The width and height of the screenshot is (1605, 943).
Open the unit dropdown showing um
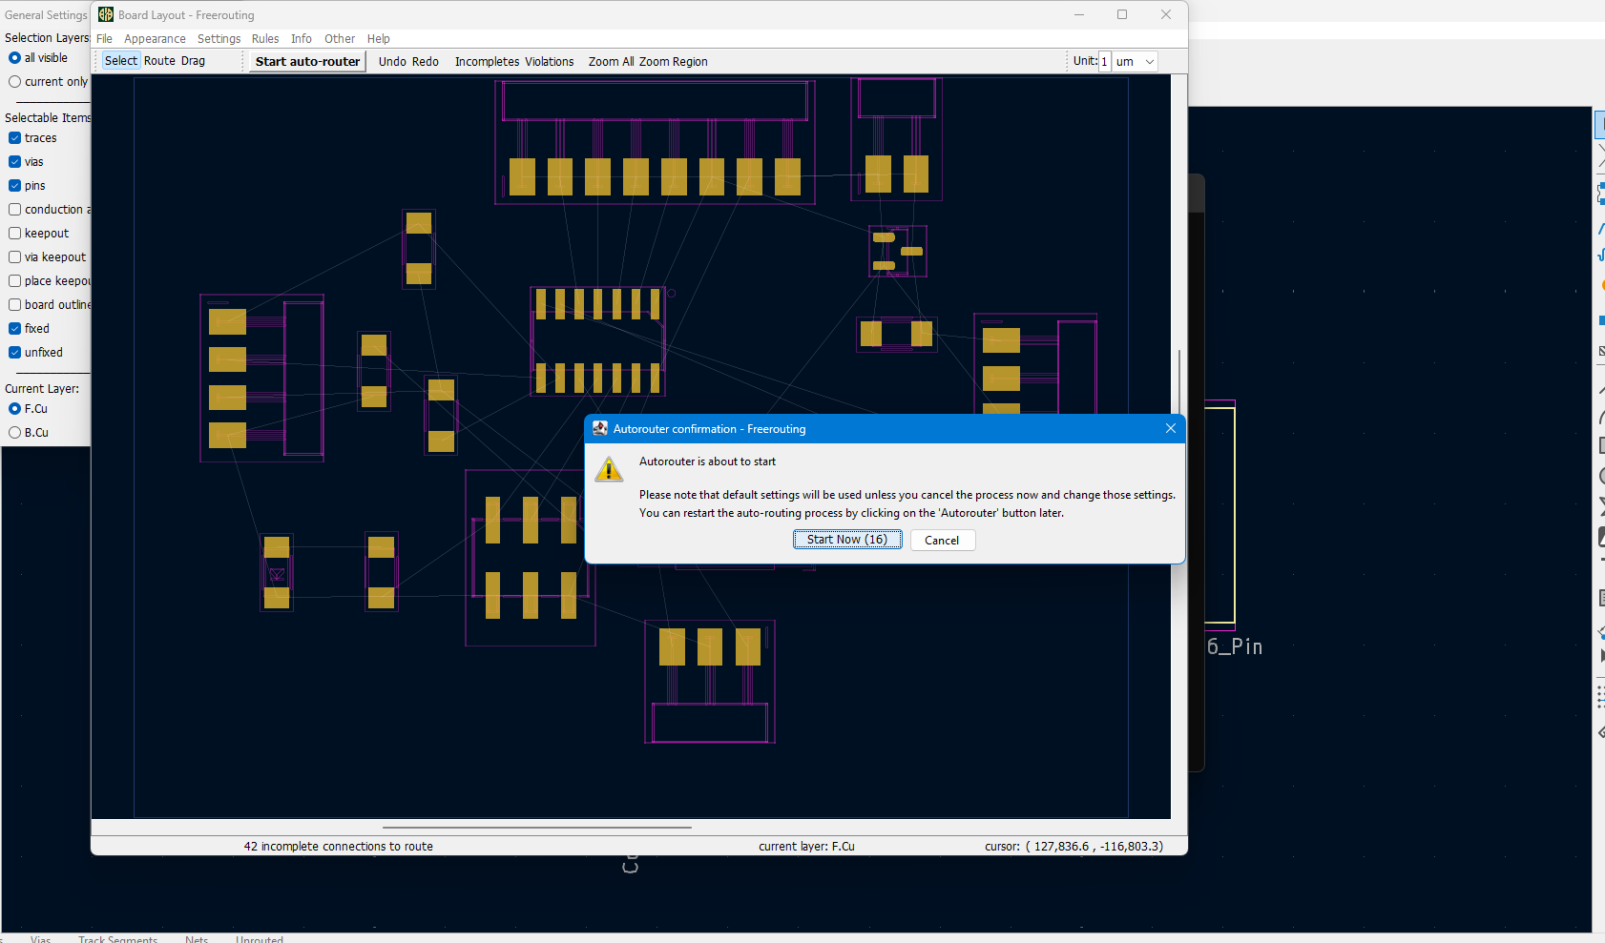[x=1136, y=61]
